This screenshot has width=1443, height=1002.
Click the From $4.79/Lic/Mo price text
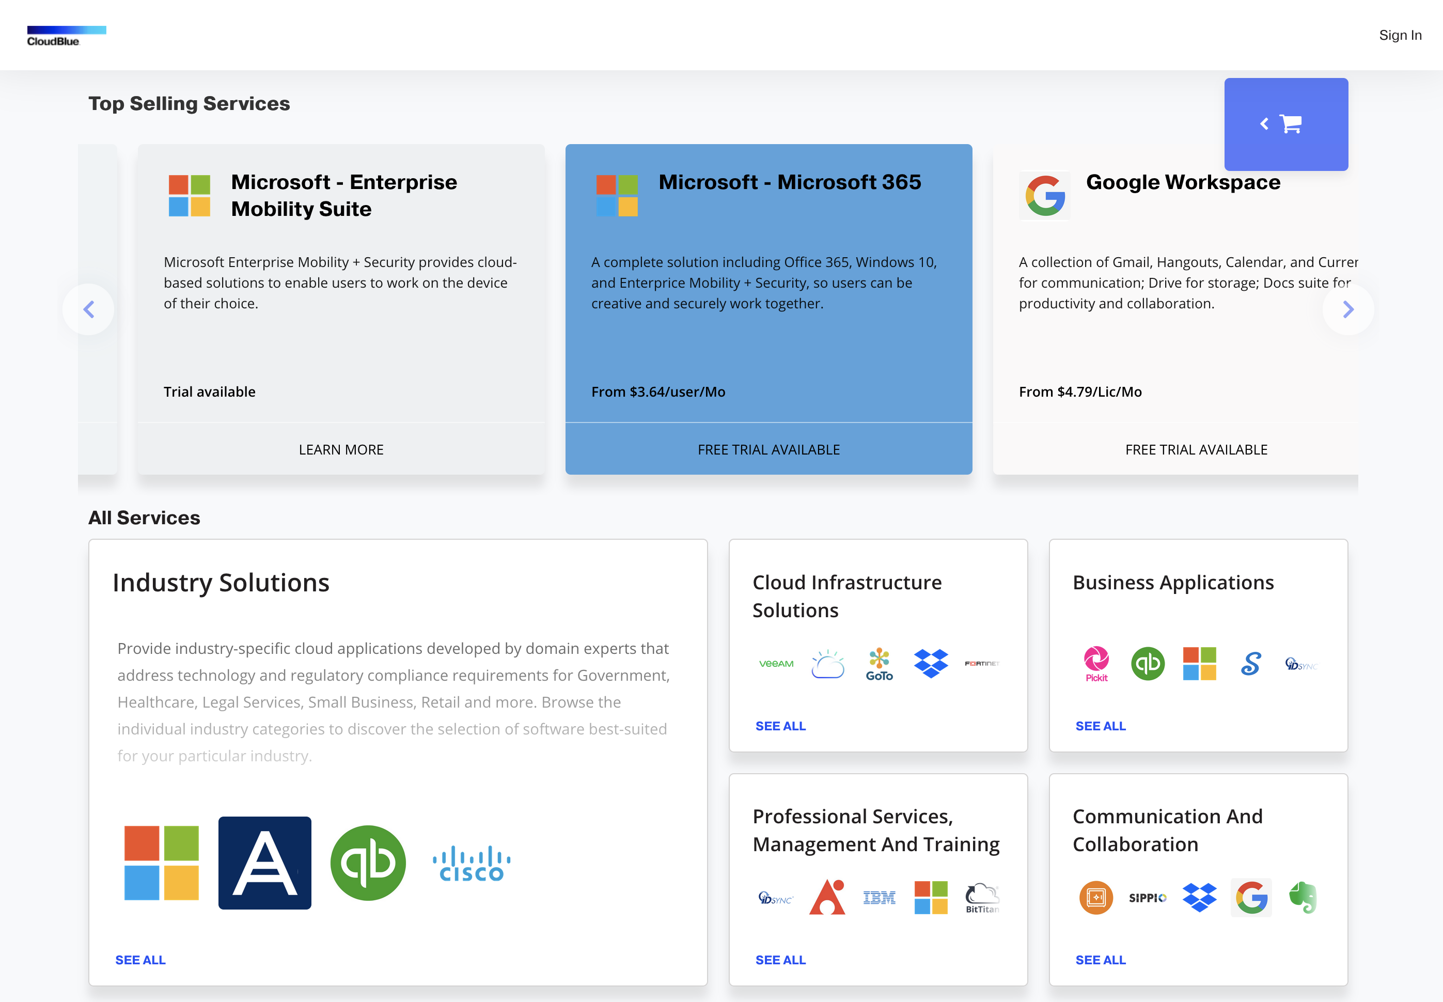tap(1079, 392)
